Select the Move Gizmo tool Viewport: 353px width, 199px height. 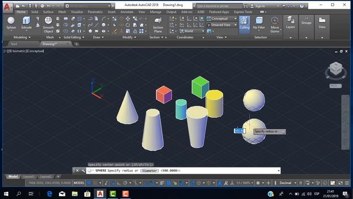(275, 25)
